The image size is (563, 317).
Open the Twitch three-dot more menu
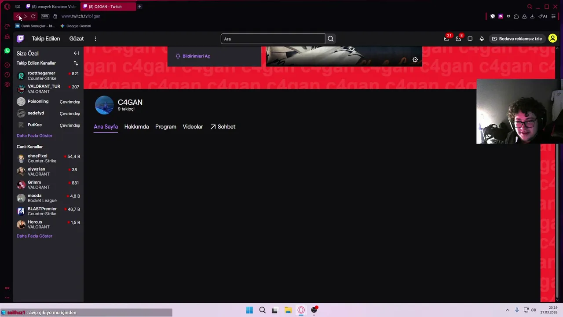(95, 39)
